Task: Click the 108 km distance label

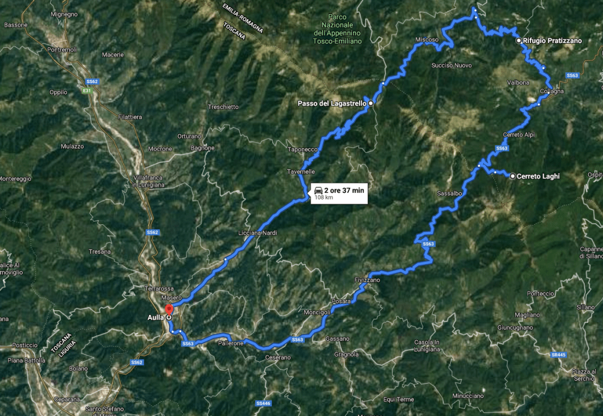Action: [x=324, y=198]
